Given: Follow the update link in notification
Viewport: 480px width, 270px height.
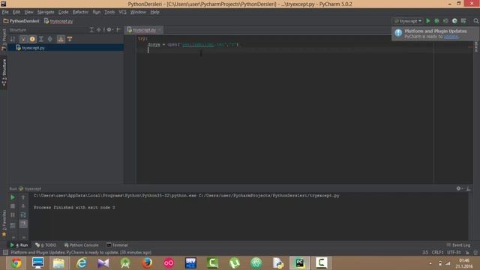Looking at the screenshot, I should 451,37.
